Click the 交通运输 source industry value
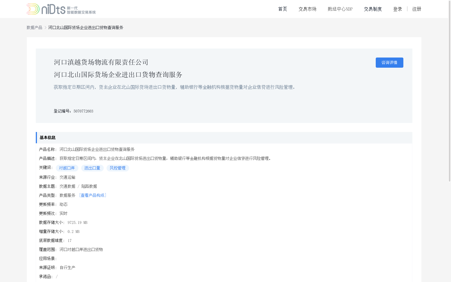This screenshot has width=451, height=282. pyautogui.click(x=67, y=177)
